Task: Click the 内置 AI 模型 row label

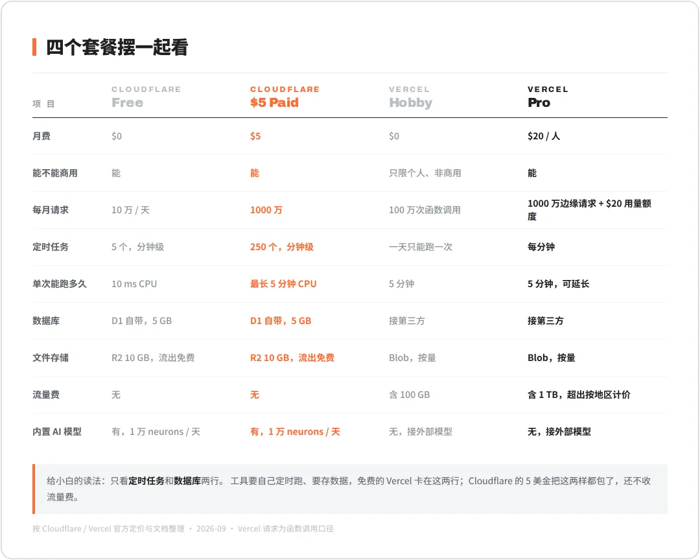Action: point(56,432)
